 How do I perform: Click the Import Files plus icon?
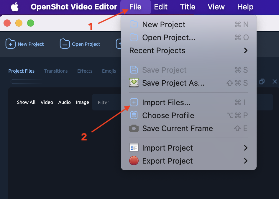point(134,102)
